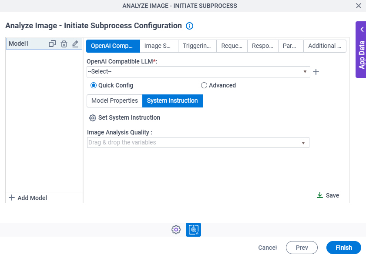
Task: Click the Set System Instruction gear icon
Action: [92, 118]
